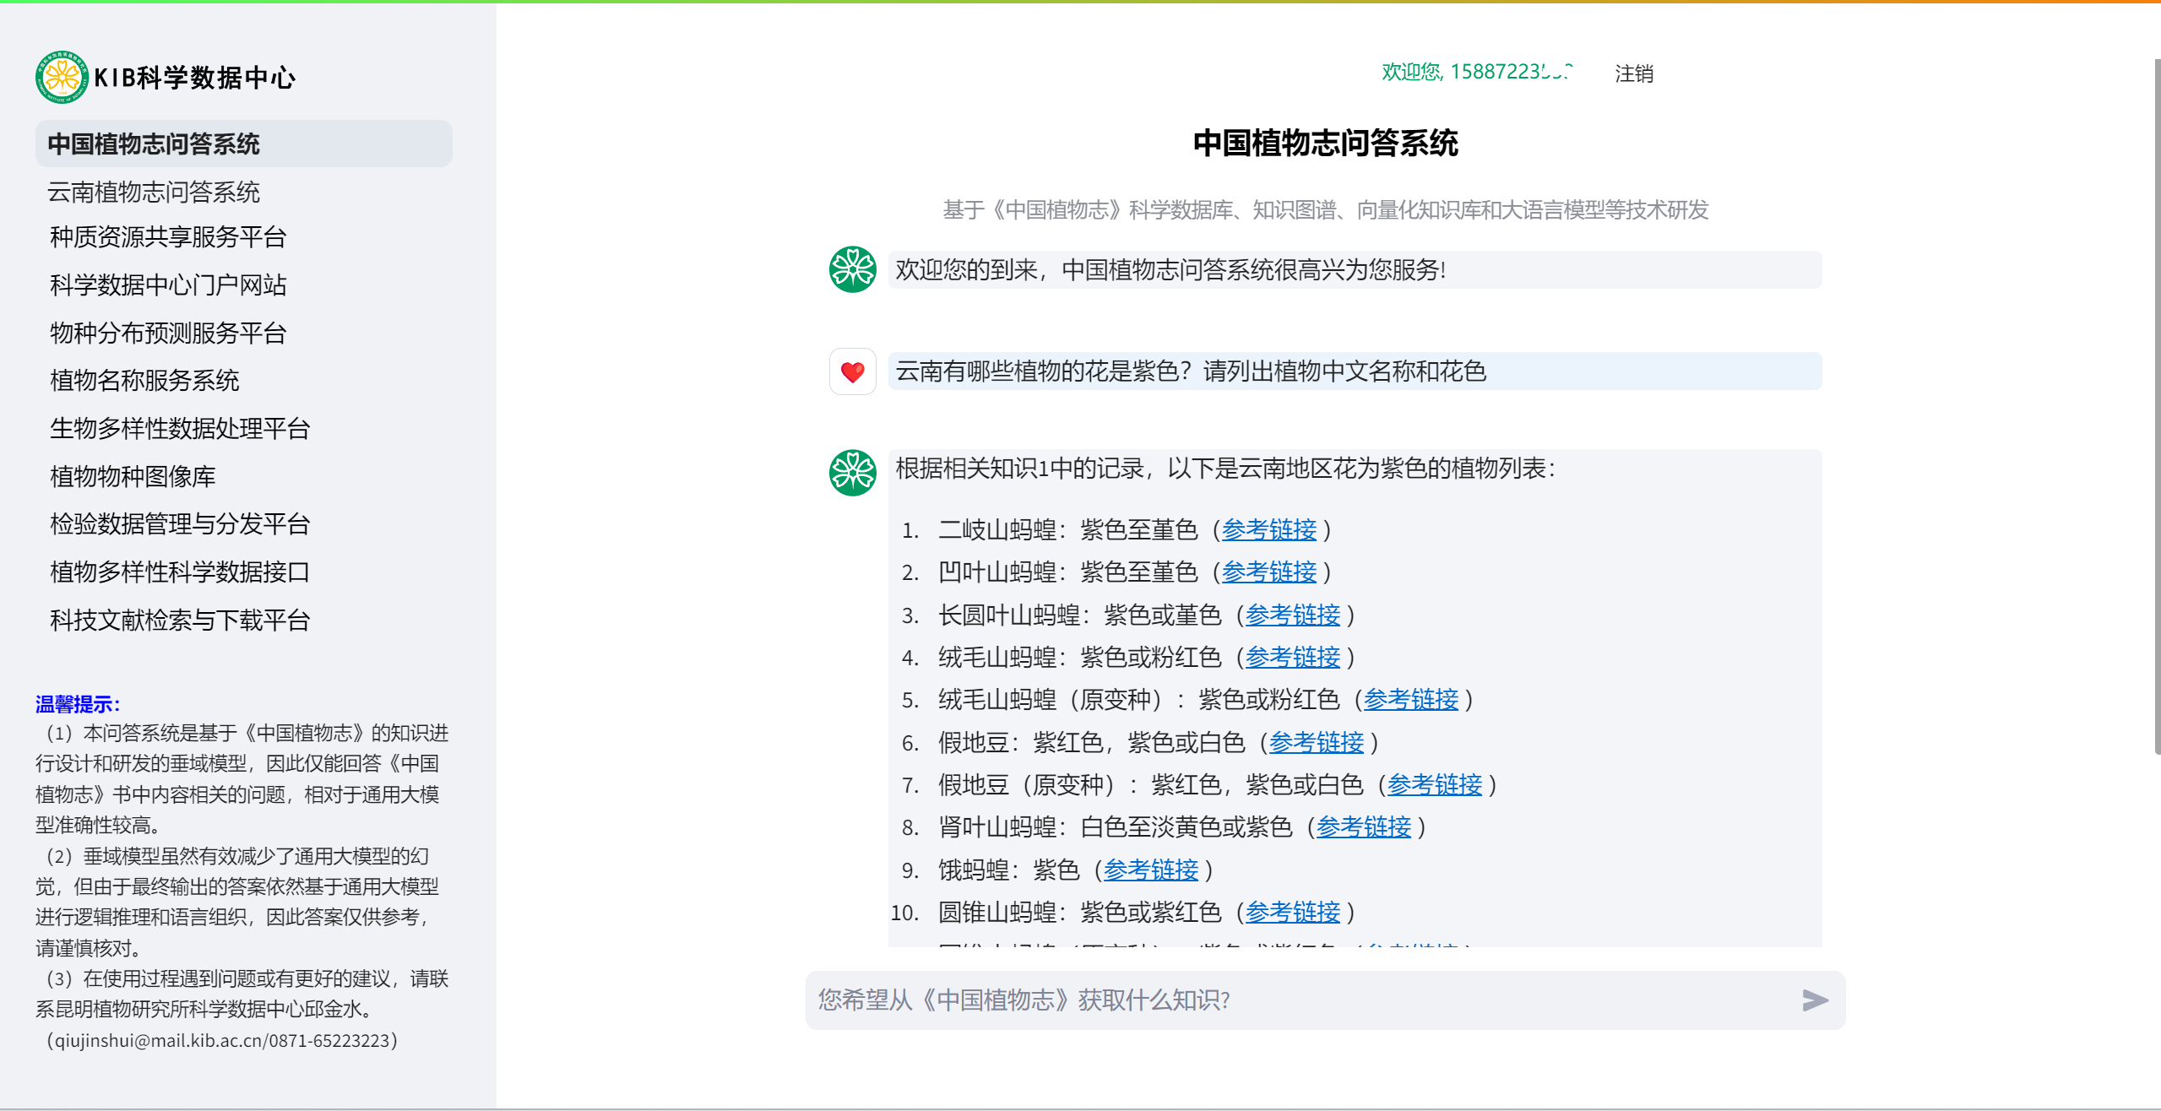Screen dimensions: 2161x1111
Task: Open 参考链接 for 二岐山蚂蝗
Action: (x=1268, y=530)
